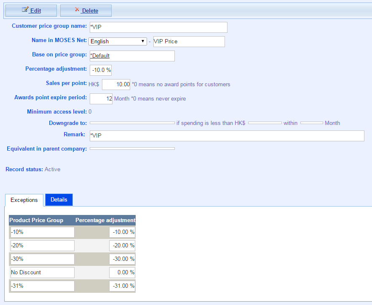Click the Customer price group name label

click(49, 26)
